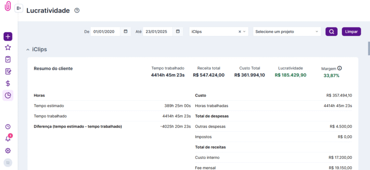
Task: Click the Impostos value R$ 0,00
Action: click(x=345, y=137)
